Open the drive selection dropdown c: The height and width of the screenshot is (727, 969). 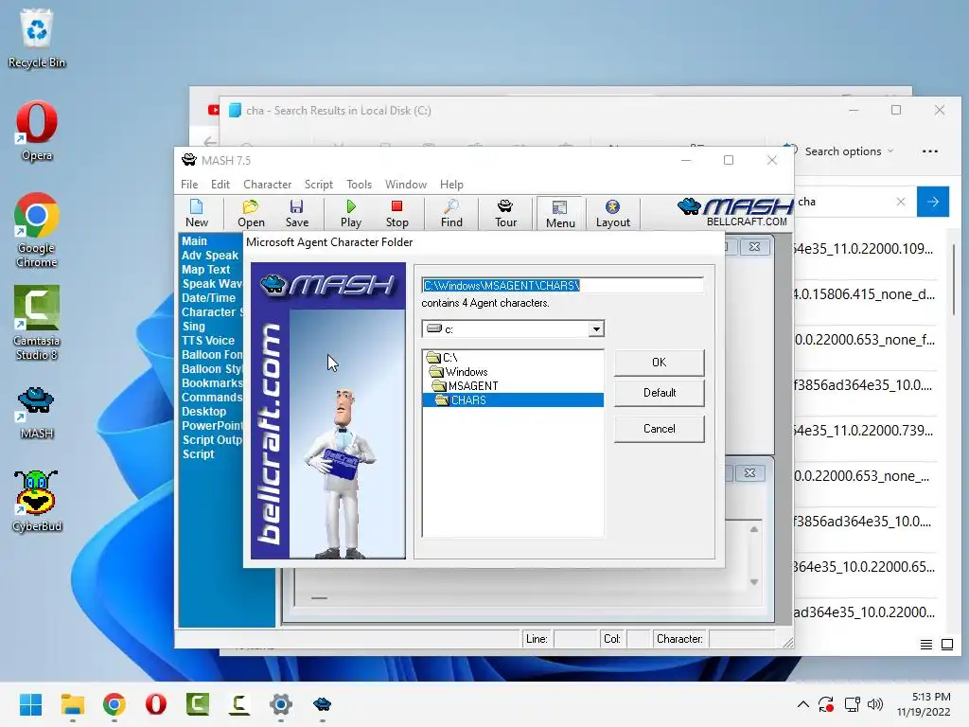(x=596, y=328)
